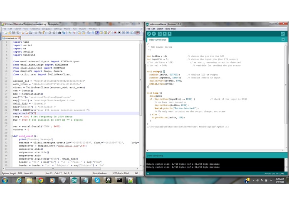The width and height of the screenshot is (289, 205).
Task: Click the Notepad++ horizontal scrollbar thumb
Action: point(53,168)
